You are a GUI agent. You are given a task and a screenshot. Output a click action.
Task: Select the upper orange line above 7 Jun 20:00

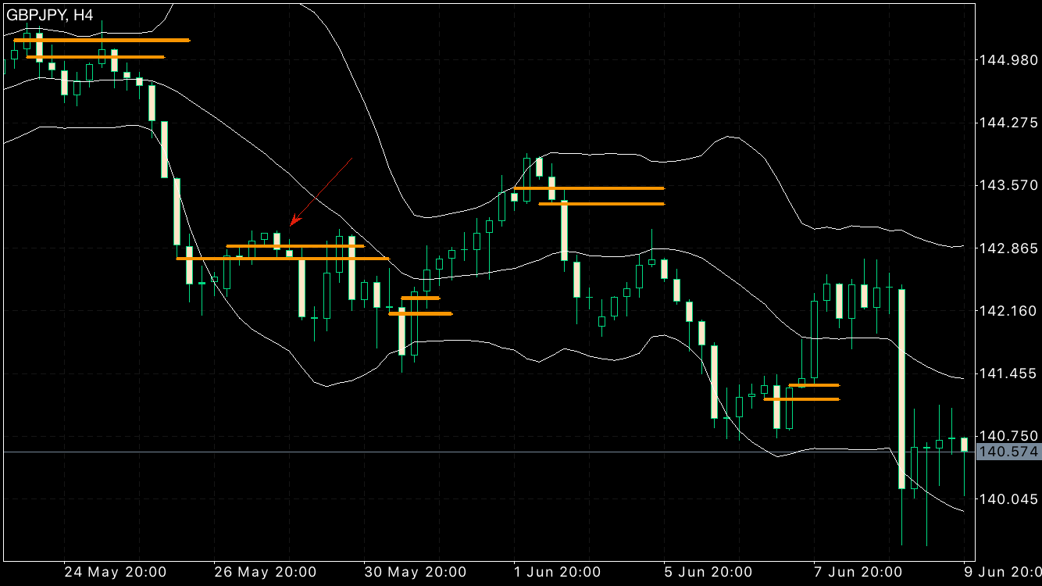[814, 385]
